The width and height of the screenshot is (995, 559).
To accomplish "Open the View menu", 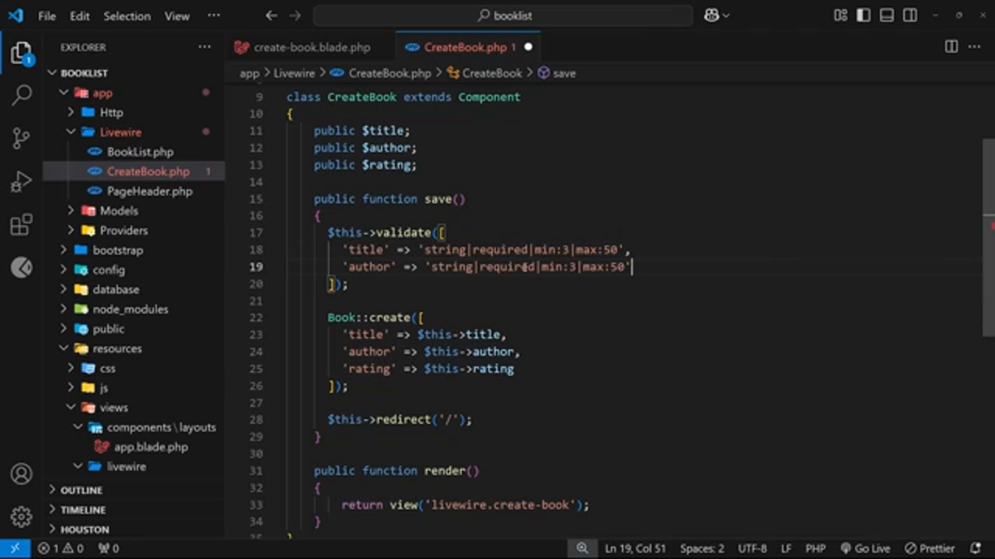I will point(176,16).
